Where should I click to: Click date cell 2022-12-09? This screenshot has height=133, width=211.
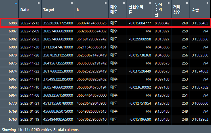(30, 31)
